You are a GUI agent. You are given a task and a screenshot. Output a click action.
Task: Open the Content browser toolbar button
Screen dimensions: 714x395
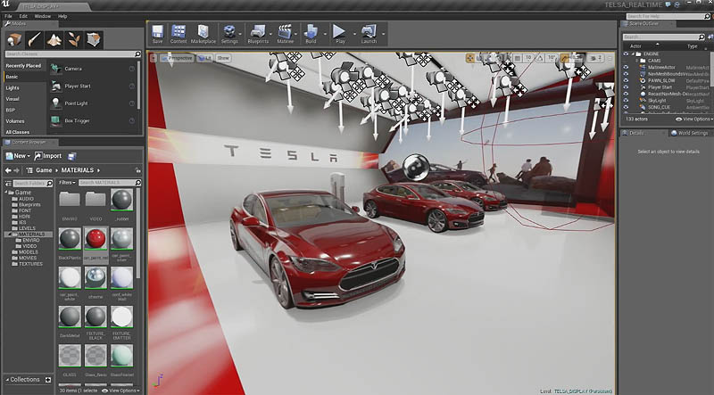(178, 34)
